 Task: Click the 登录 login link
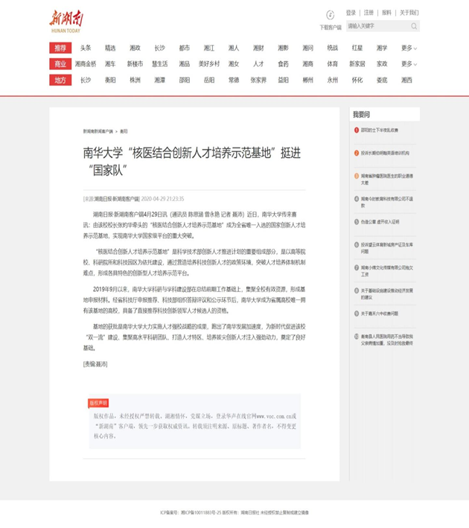[x=351, y=13]
